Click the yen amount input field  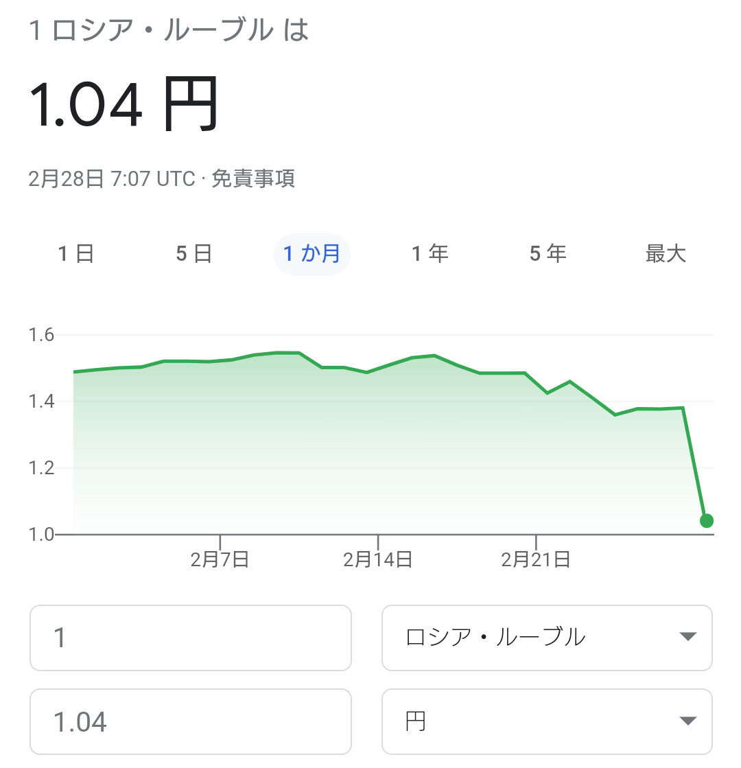click(x=191, y=721)
